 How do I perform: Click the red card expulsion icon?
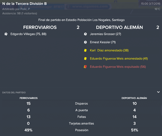85,67
